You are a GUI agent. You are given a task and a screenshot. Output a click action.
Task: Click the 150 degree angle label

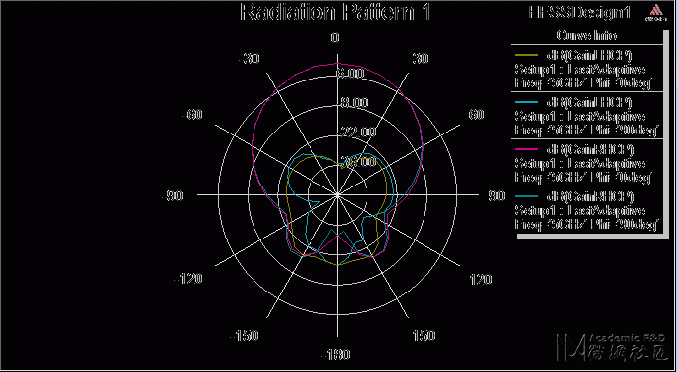coord(424,336)
